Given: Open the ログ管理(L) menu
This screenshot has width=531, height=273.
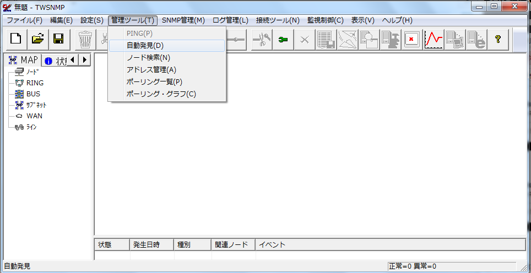Looking at the screenshot, I should (230, 20).
